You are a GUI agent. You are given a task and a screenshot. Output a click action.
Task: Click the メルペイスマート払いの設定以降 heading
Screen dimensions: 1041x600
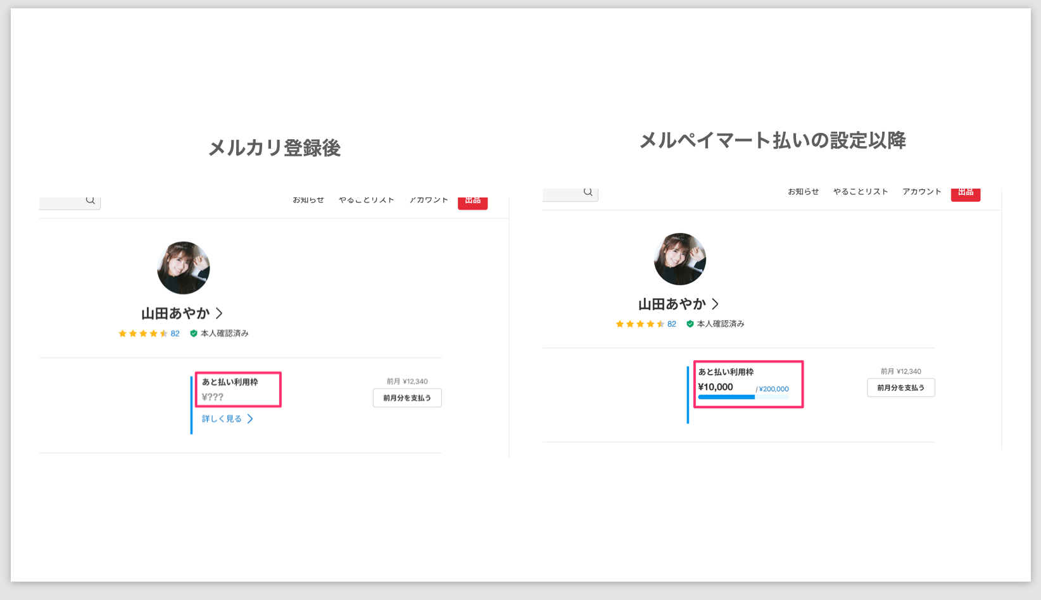[x=773, y=140]
